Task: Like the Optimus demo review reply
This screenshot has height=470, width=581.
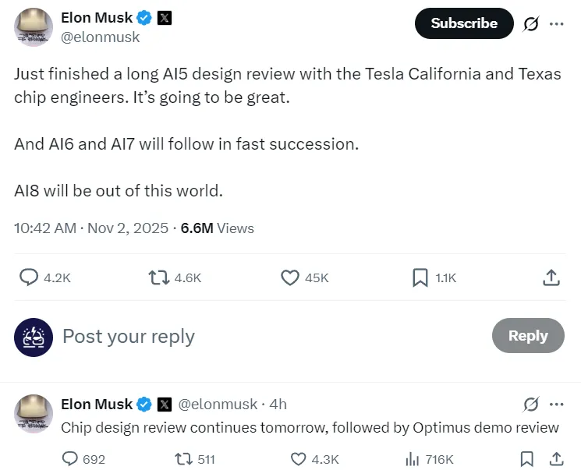Action: pyautogui.click(x=299, y=459)
